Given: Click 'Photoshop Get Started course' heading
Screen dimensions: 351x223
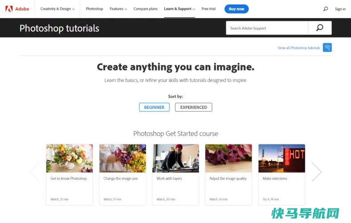Looking at the screenshot, I should click(176, 133).
